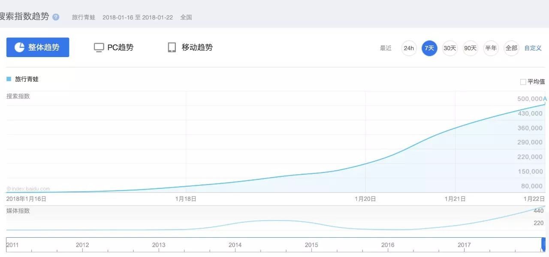Click the 500,000 axis value
The height and width of the screenshot is (257, 549).
pyautogui.click(x=530, y=99)
